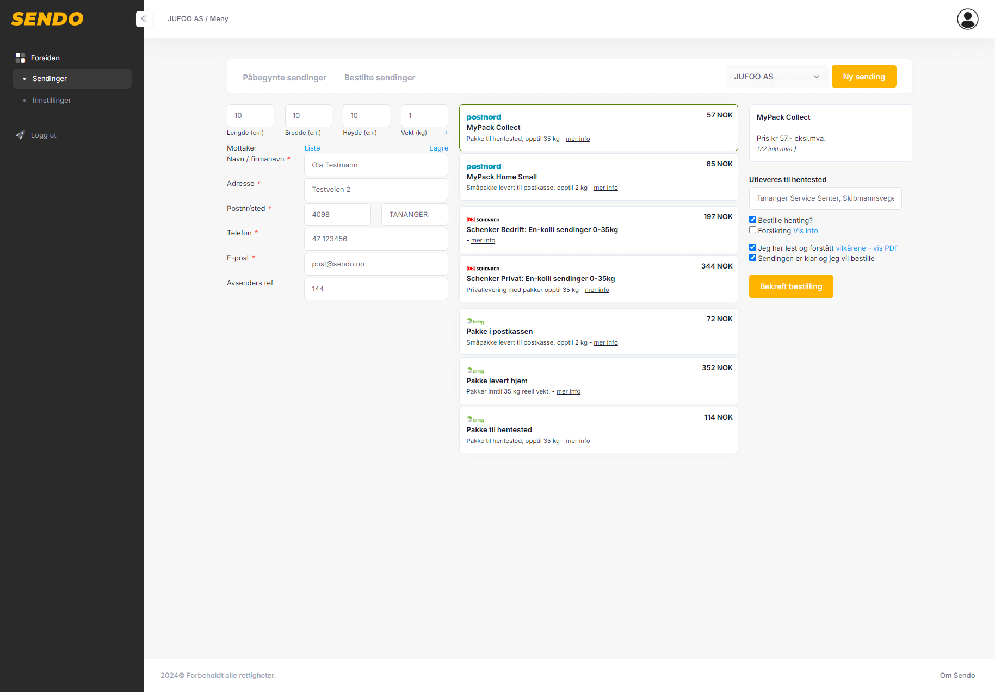Screen dimensions: 995x692
Task: Click the postnord logo on MyPack Collect
Action: pyautogui.click(x=484, y=117)
